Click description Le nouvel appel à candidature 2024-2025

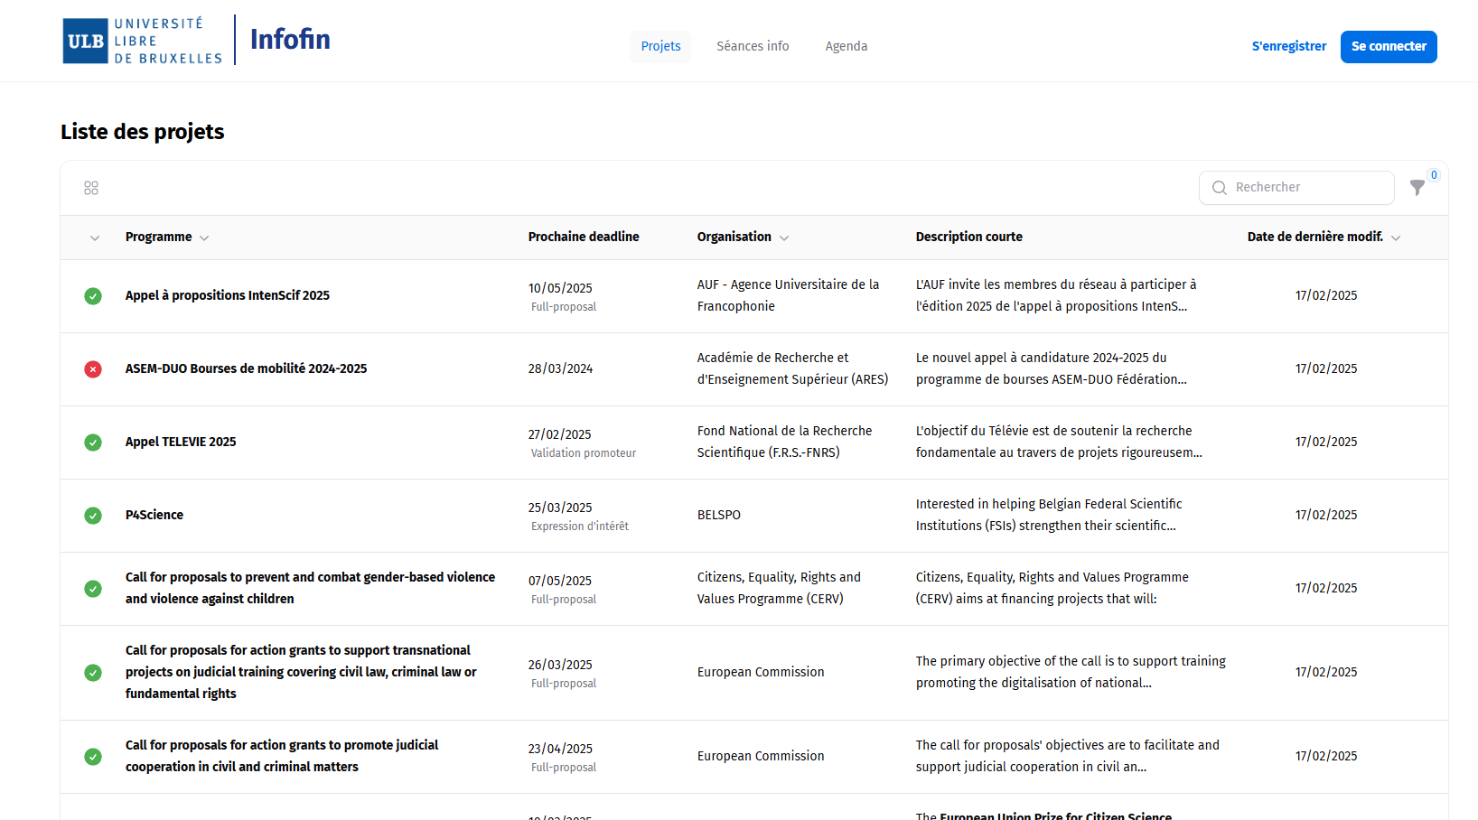[x=1052, y=368]
